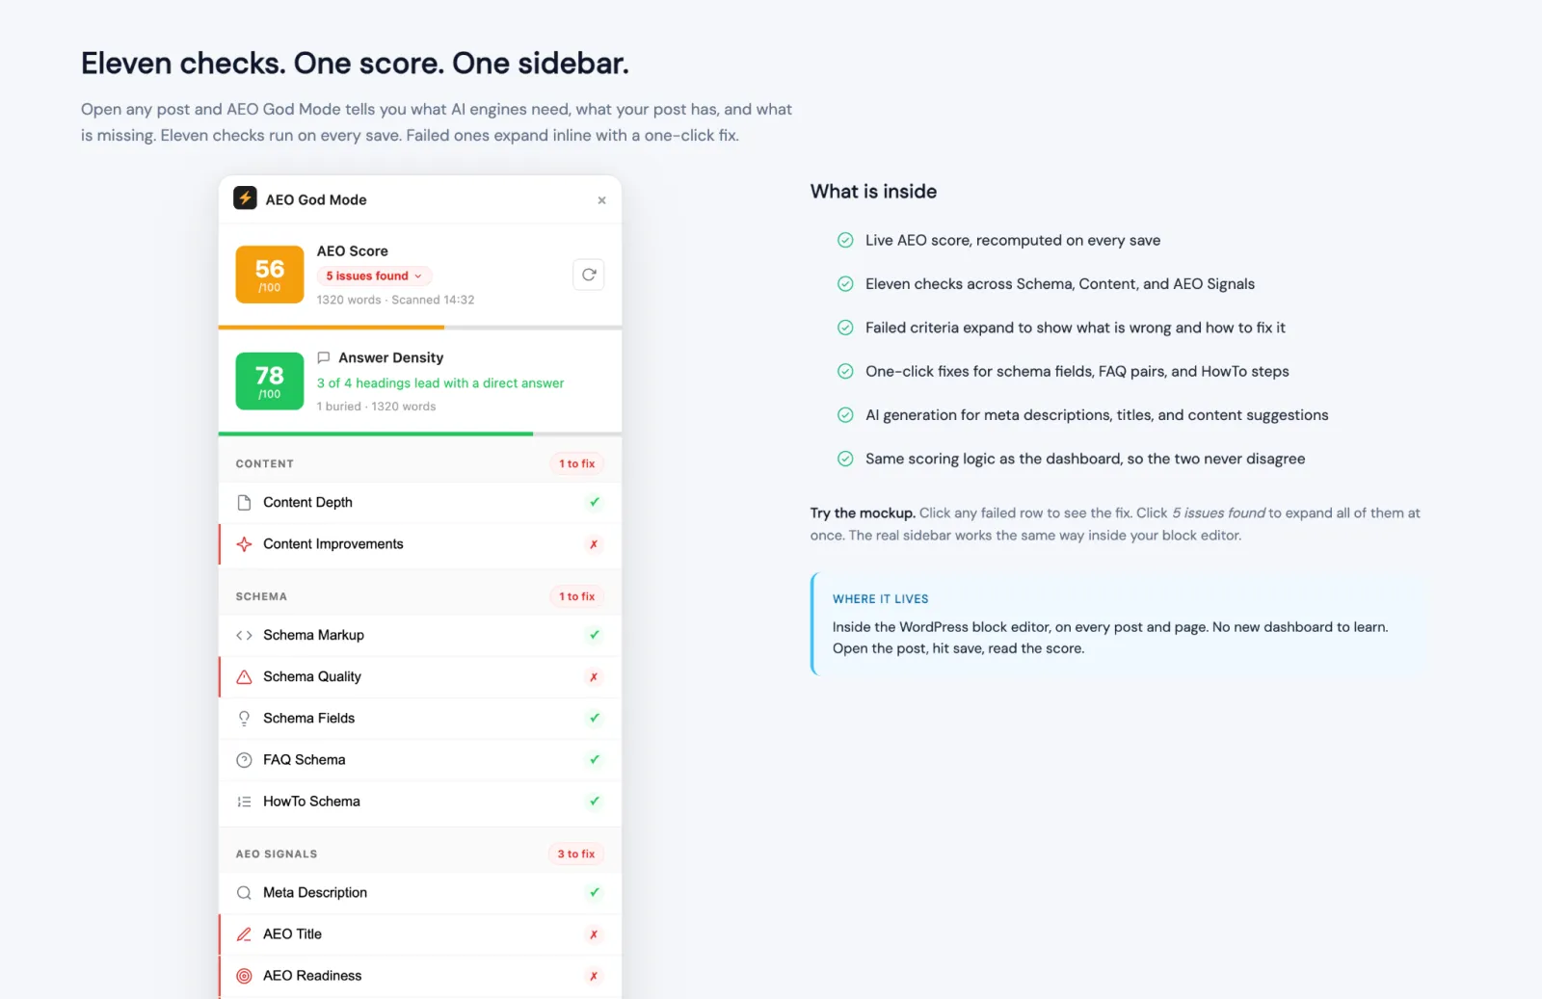1542x999 pixels.
Task: Click the Schema section '1 to fix' badge
Action: point(576,596)
